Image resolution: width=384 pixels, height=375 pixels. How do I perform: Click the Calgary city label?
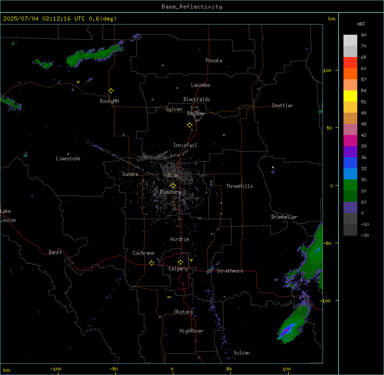click(178, 269)
